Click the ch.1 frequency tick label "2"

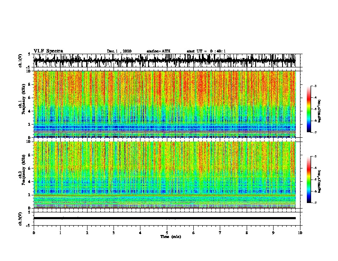pos(29,124)
